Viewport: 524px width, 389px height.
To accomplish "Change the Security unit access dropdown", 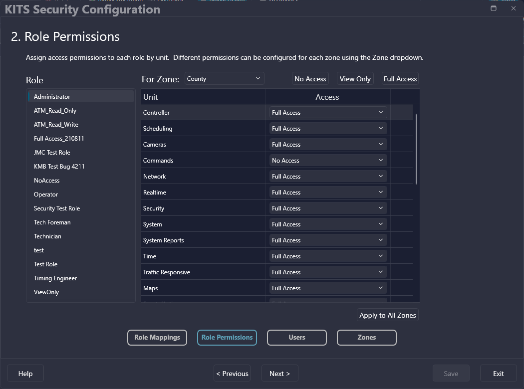I will pos(328,208).
